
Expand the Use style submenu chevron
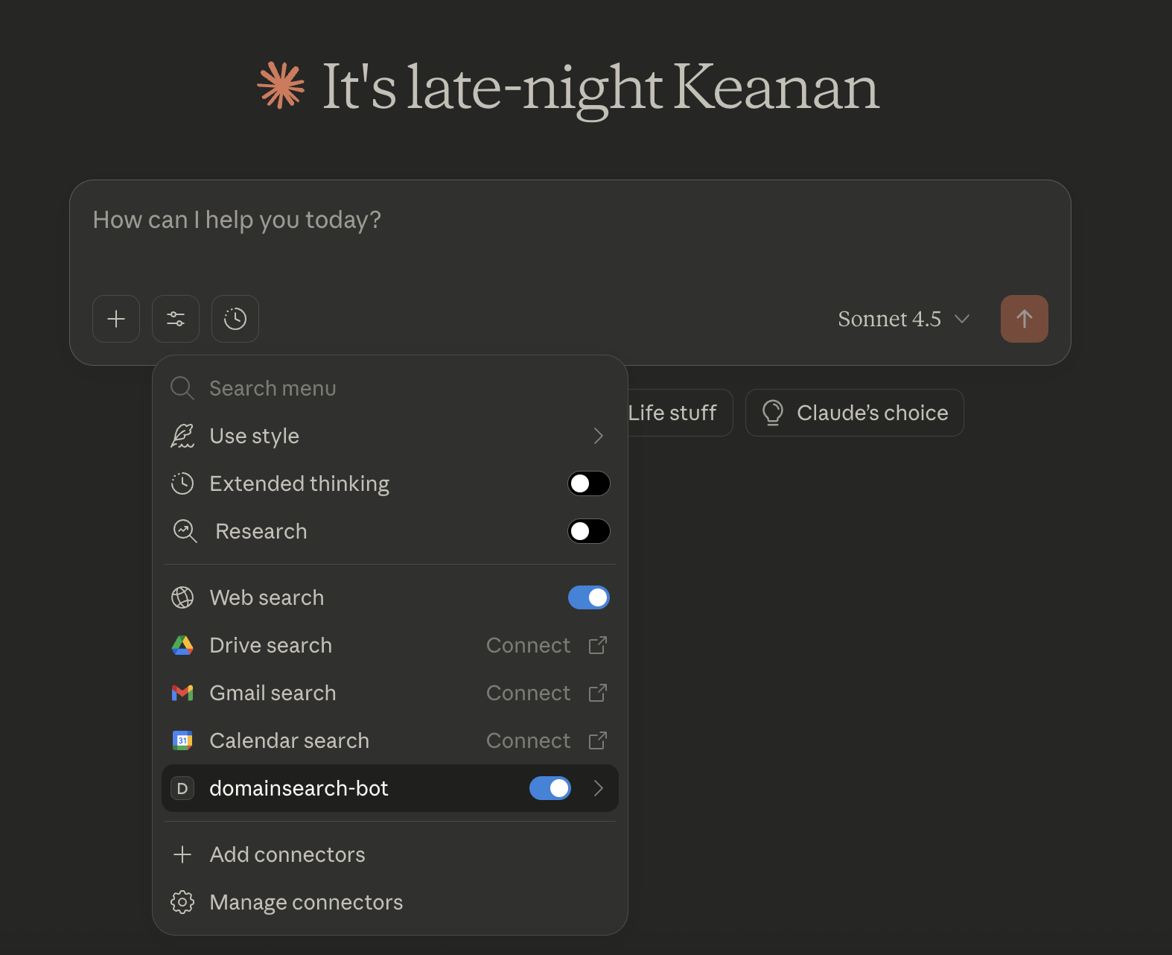pos(598,436)
